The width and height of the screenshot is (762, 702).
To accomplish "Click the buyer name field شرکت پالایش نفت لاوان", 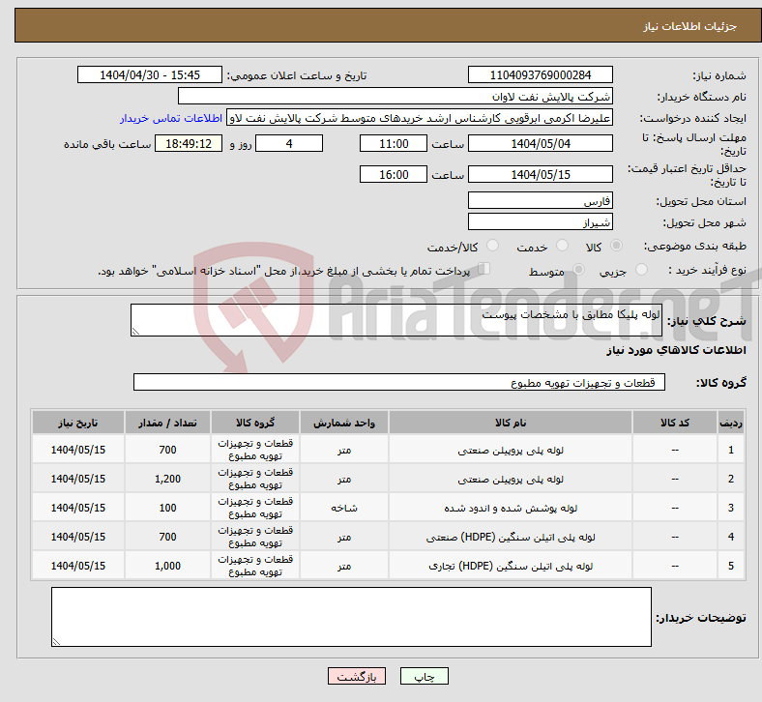I will [396, 96].
